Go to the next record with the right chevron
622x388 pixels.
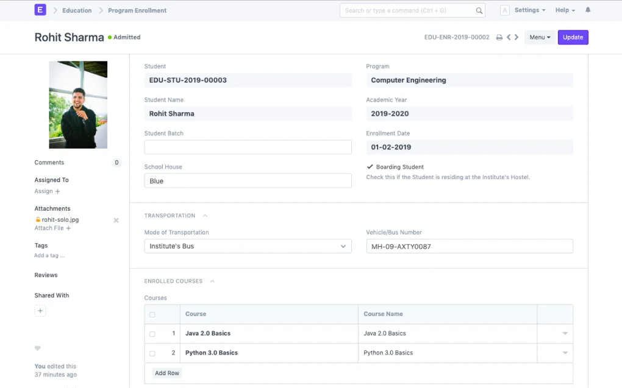pos(517,37)
